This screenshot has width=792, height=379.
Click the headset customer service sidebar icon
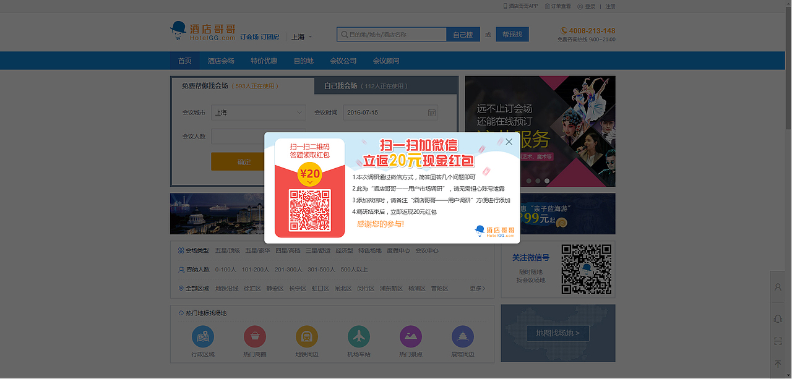click(x=778, y=318)
